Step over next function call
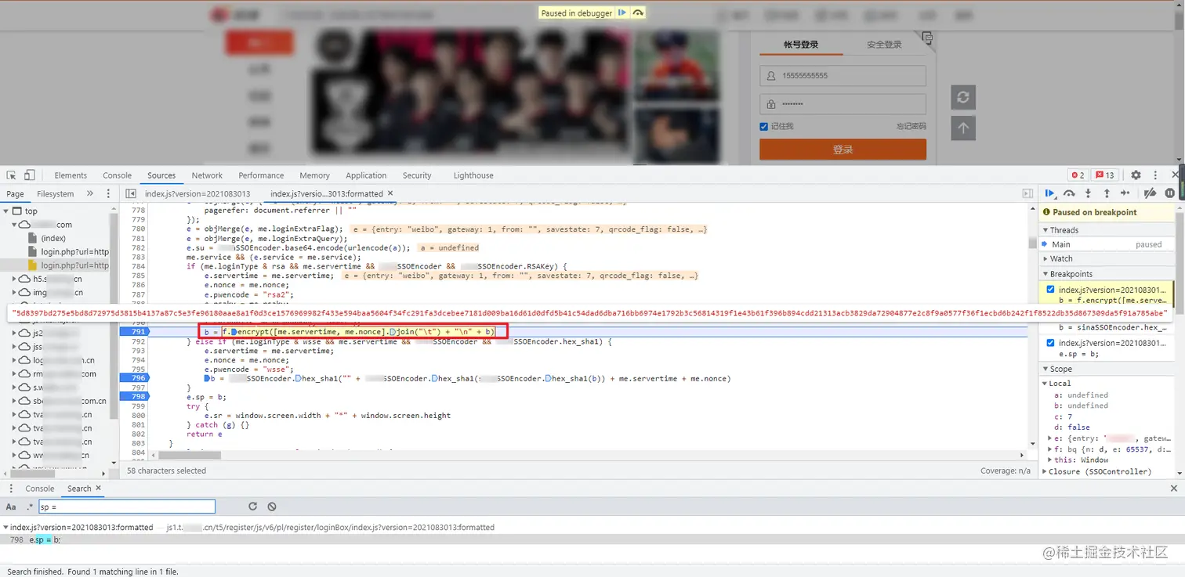The height and width of the screenshot is (577, 1185). click(1069, 193)
